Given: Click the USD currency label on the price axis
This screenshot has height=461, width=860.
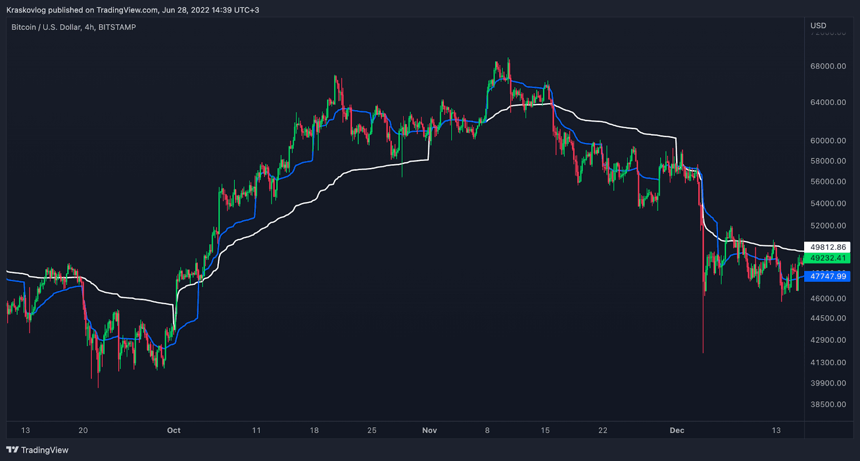Looking at the screenshot, I should (x=818, y=26).
